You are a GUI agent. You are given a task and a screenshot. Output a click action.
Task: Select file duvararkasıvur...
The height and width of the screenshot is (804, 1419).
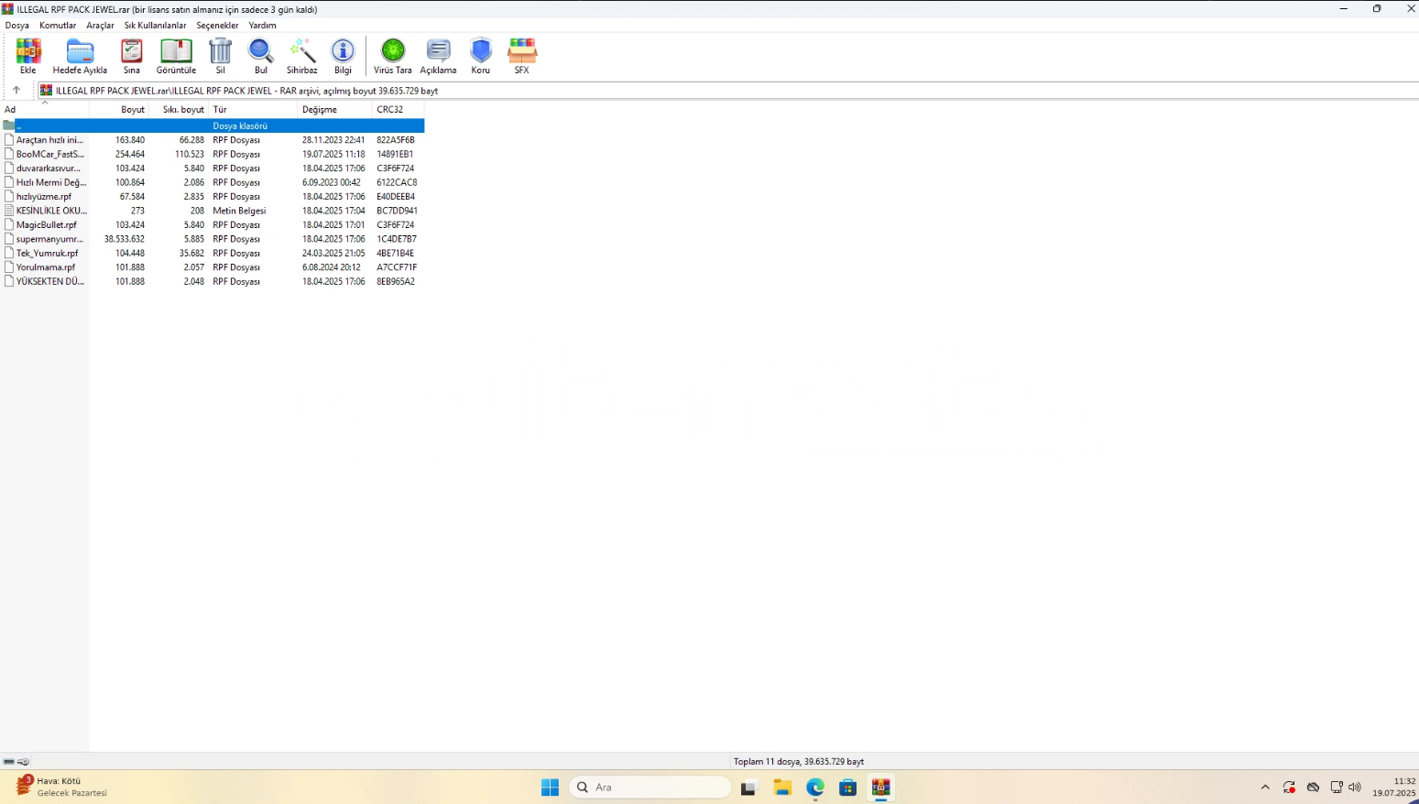(x=48, y=168)
